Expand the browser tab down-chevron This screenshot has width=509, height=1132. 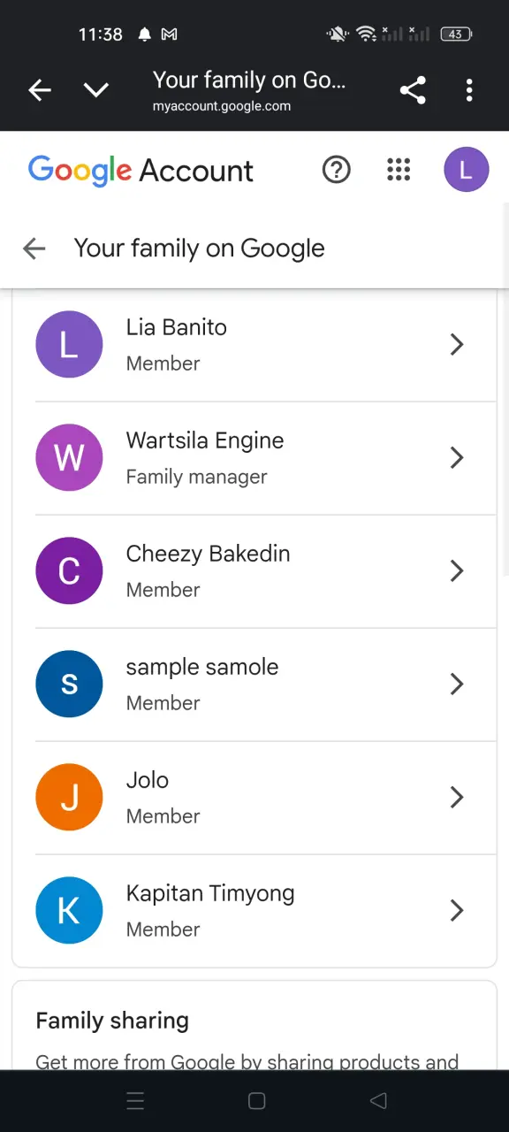point(96,89)
